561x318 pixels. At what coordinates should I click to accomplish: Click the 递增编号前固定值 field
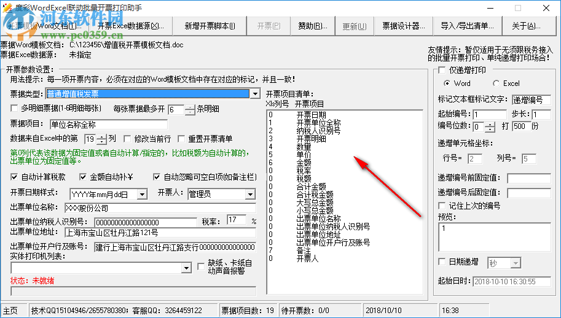click(529, 178)
